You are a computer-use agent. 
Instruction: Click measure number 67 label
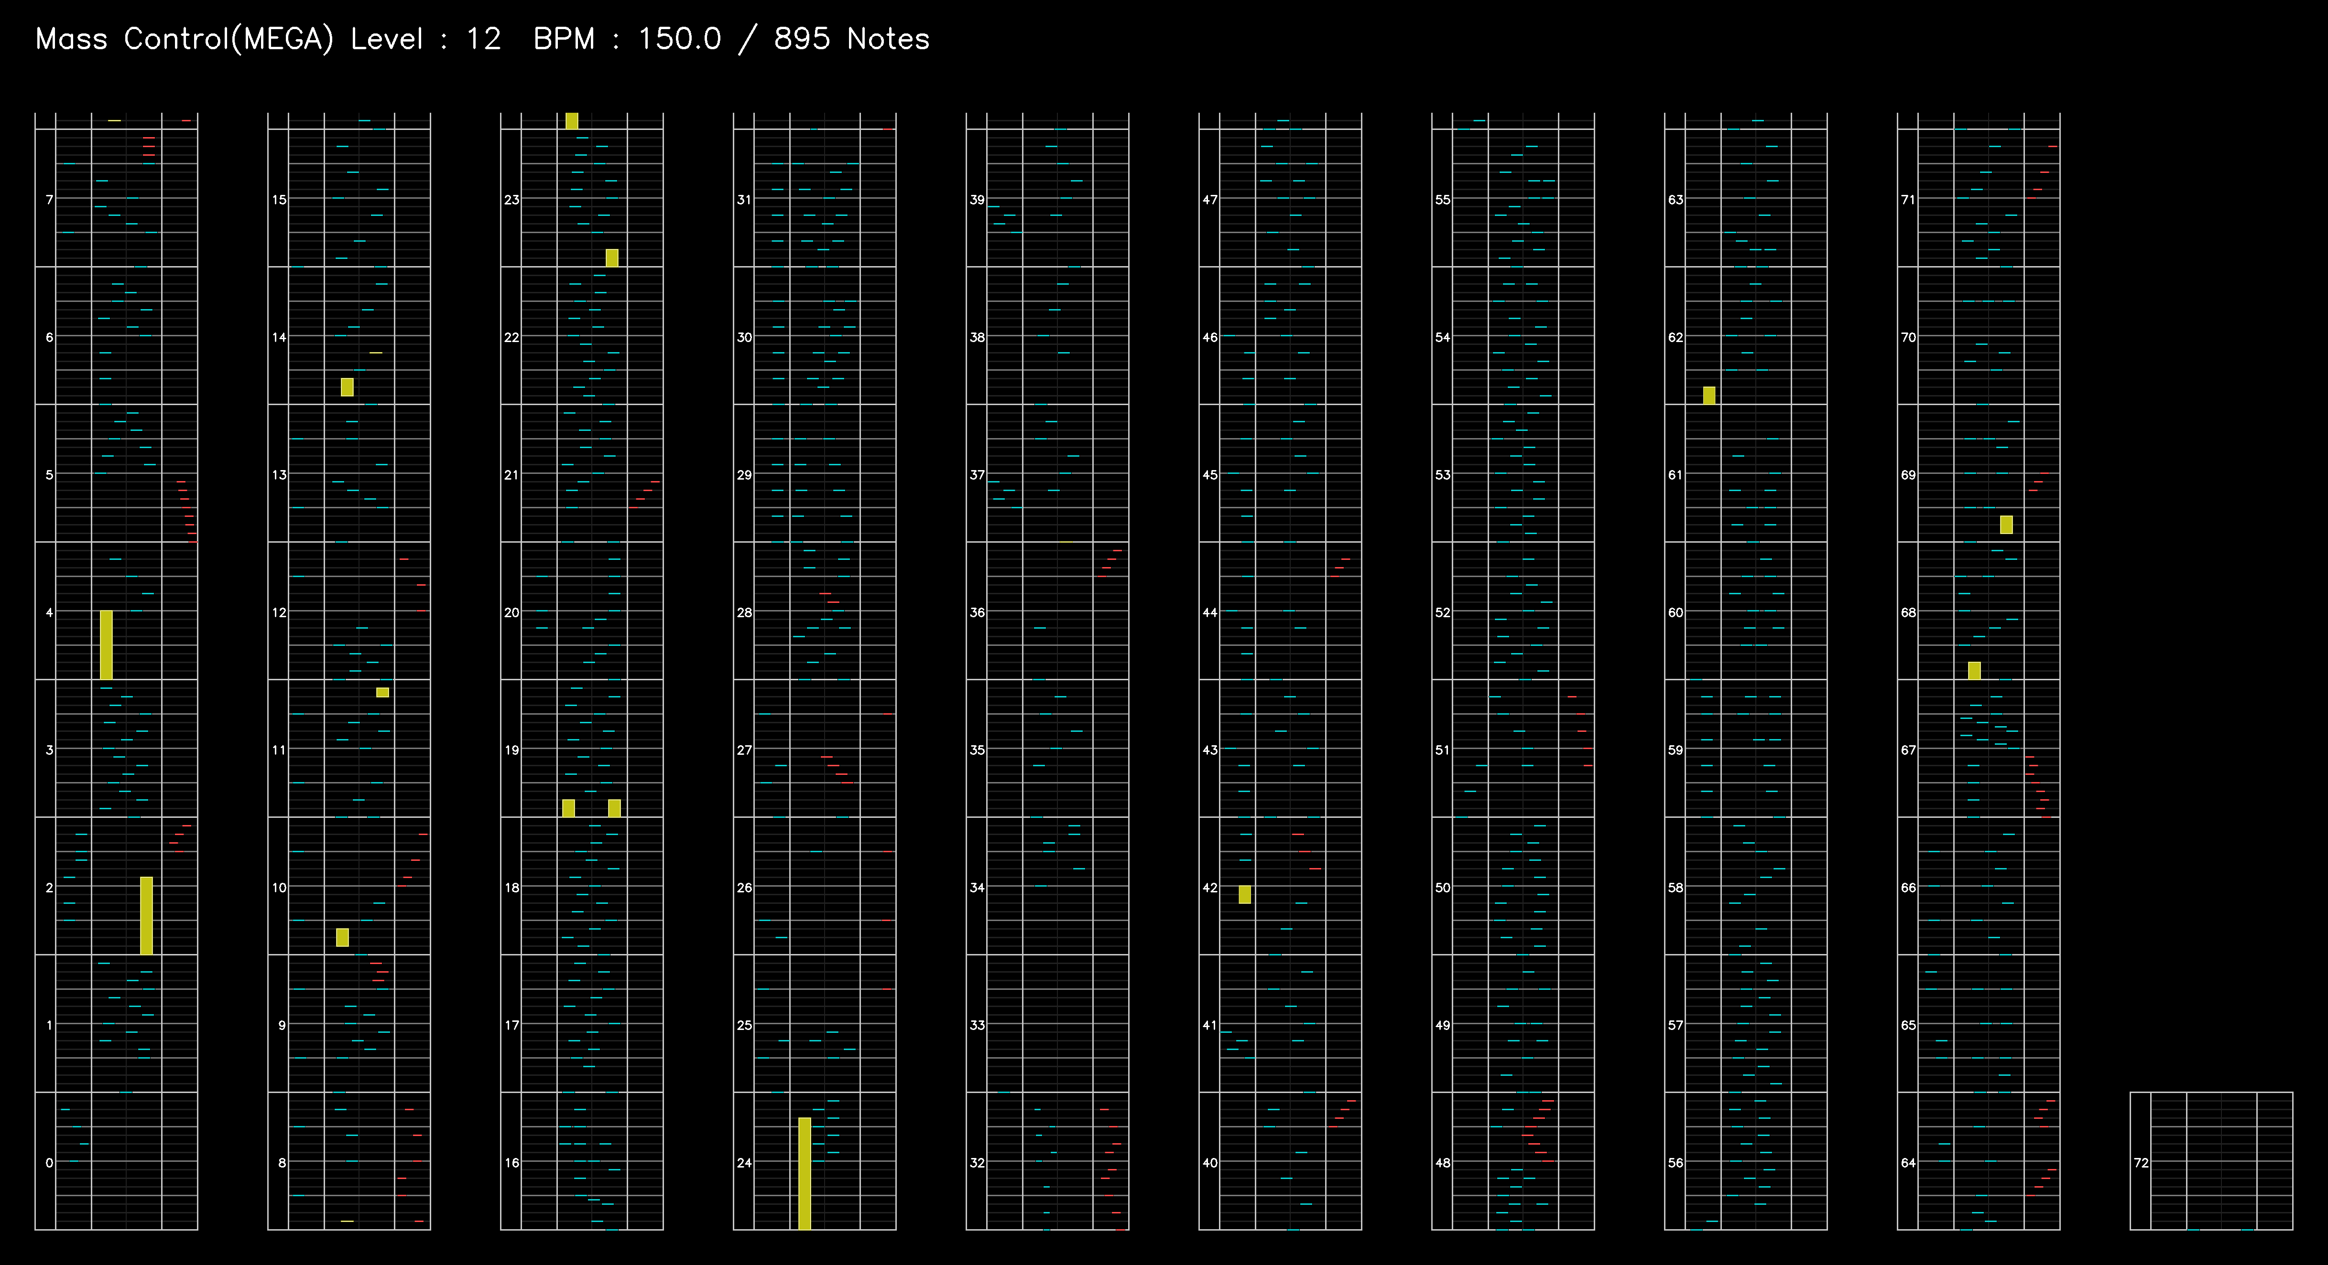(1909, 750)
